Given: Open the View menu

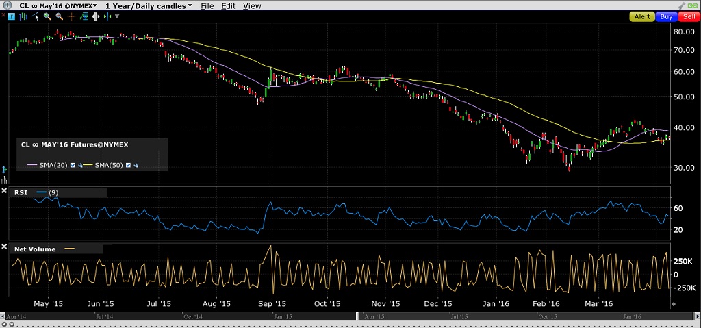Looking at the screenshot, I should (252, 5).
